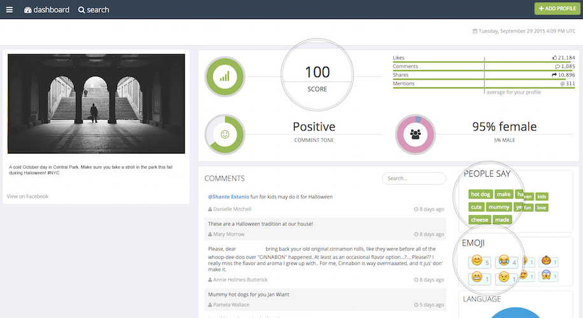Select the 'kids' tag

coord(542,197)
